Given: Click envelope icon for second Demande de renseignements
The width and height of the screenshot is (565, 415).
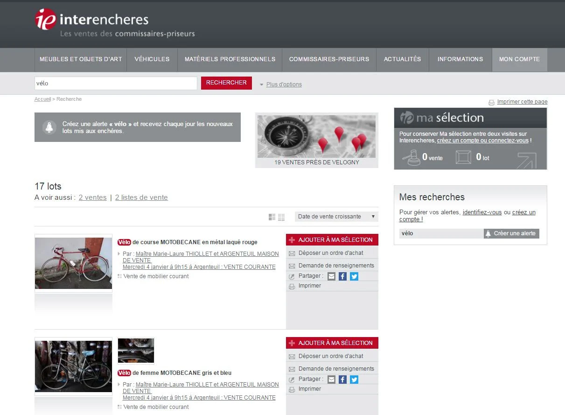Looking at the screenshot, I should 292,369.
